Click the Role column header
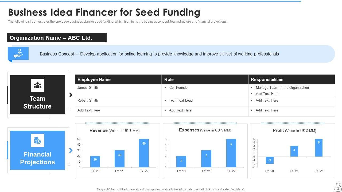This screenshot has height=192, width=342. pos(169,79)
